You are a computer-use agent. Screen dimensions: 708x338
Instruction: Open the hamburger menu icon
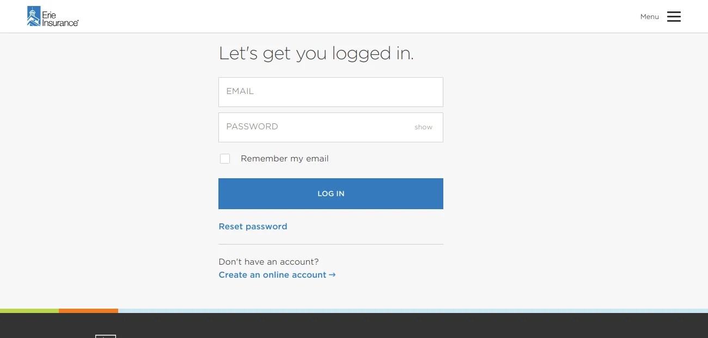pos(674,17)
